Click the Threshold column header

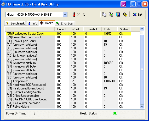(x=93, y=29)
